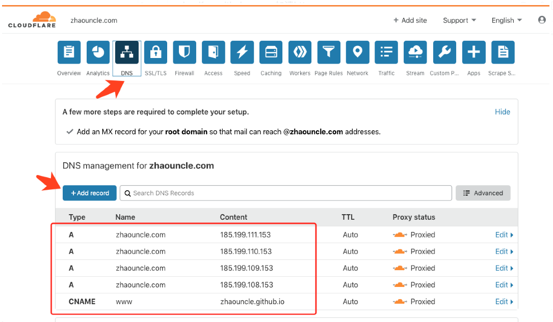The image size is (553, 322).
Task: Open the Scrape Shield document icon
Action: [503, 52]
